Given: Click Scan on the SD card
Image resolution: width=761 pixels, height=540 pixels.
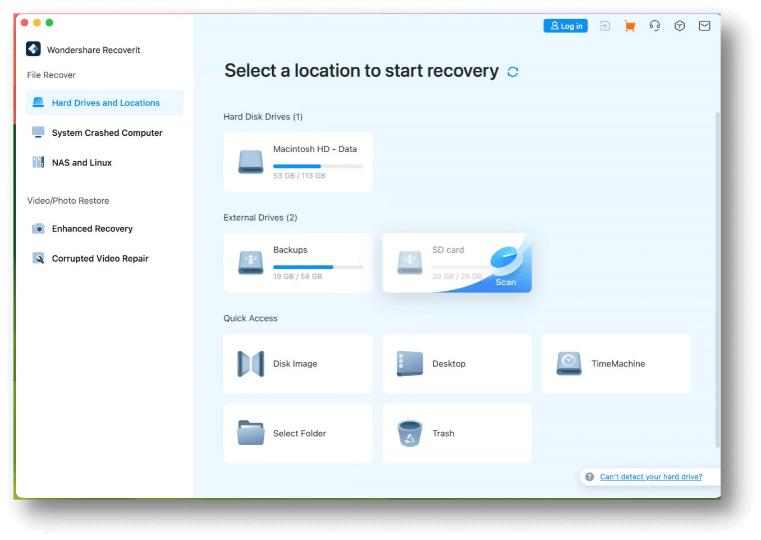Looking at the screenshot, I should [505, 282].
